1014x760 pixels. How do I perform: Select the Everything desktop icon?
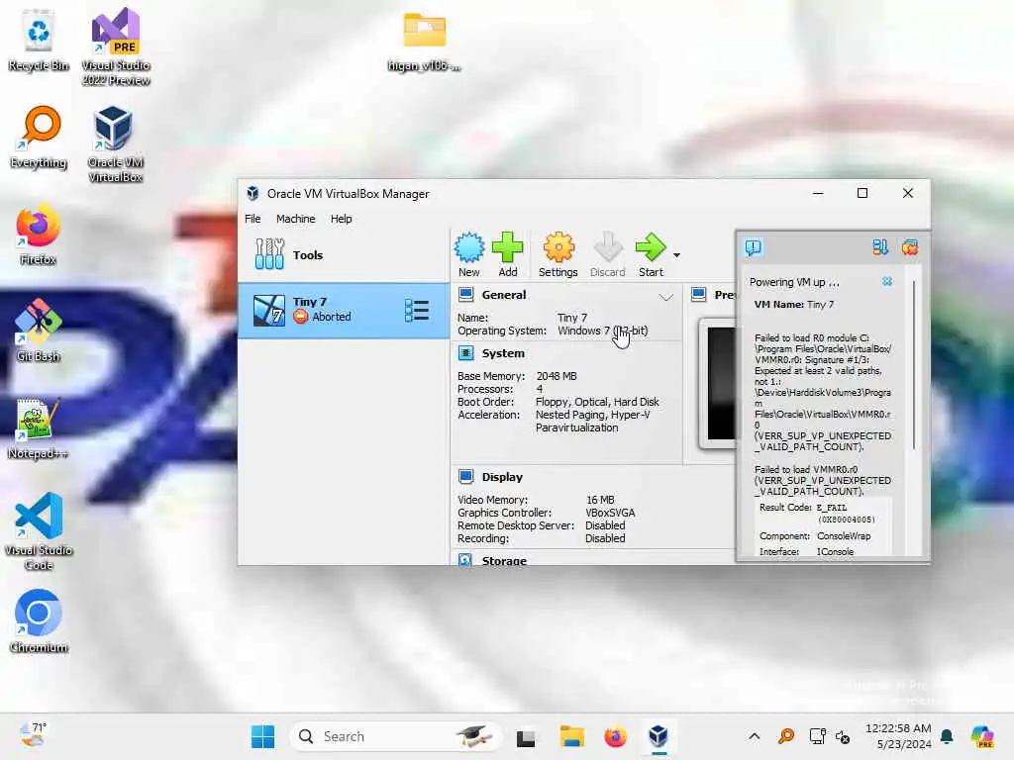point(39,137)
